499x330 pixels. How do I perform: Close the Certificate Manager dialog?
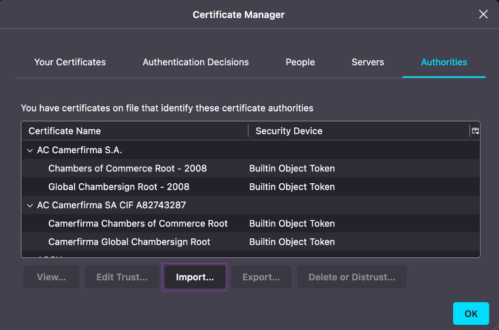click(x=483, y=14)
